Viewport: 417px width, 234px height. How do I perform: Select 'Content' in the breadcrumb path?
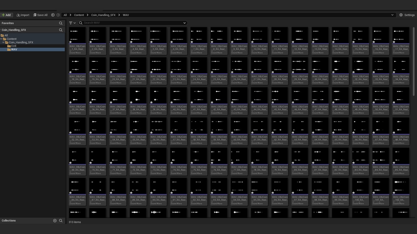click(79, 15)
